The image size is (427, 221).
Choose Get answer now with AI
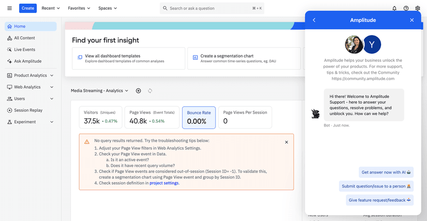(386, 172)
